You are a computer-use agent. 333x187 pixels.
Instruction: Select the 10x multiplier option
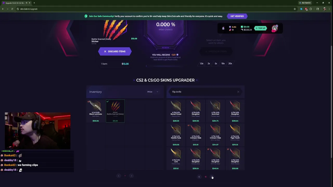(223, 63)
